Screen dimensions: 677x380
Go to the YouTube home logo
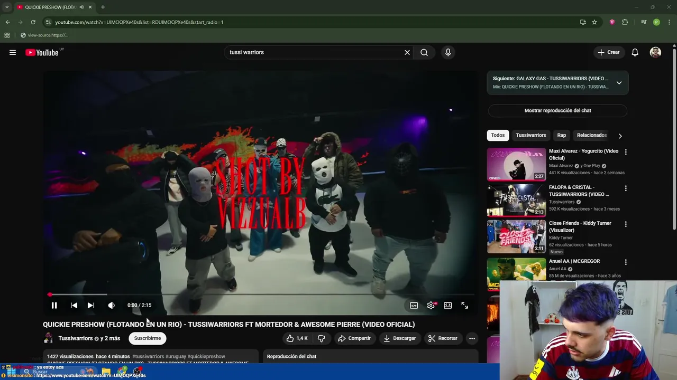point(42,52)
